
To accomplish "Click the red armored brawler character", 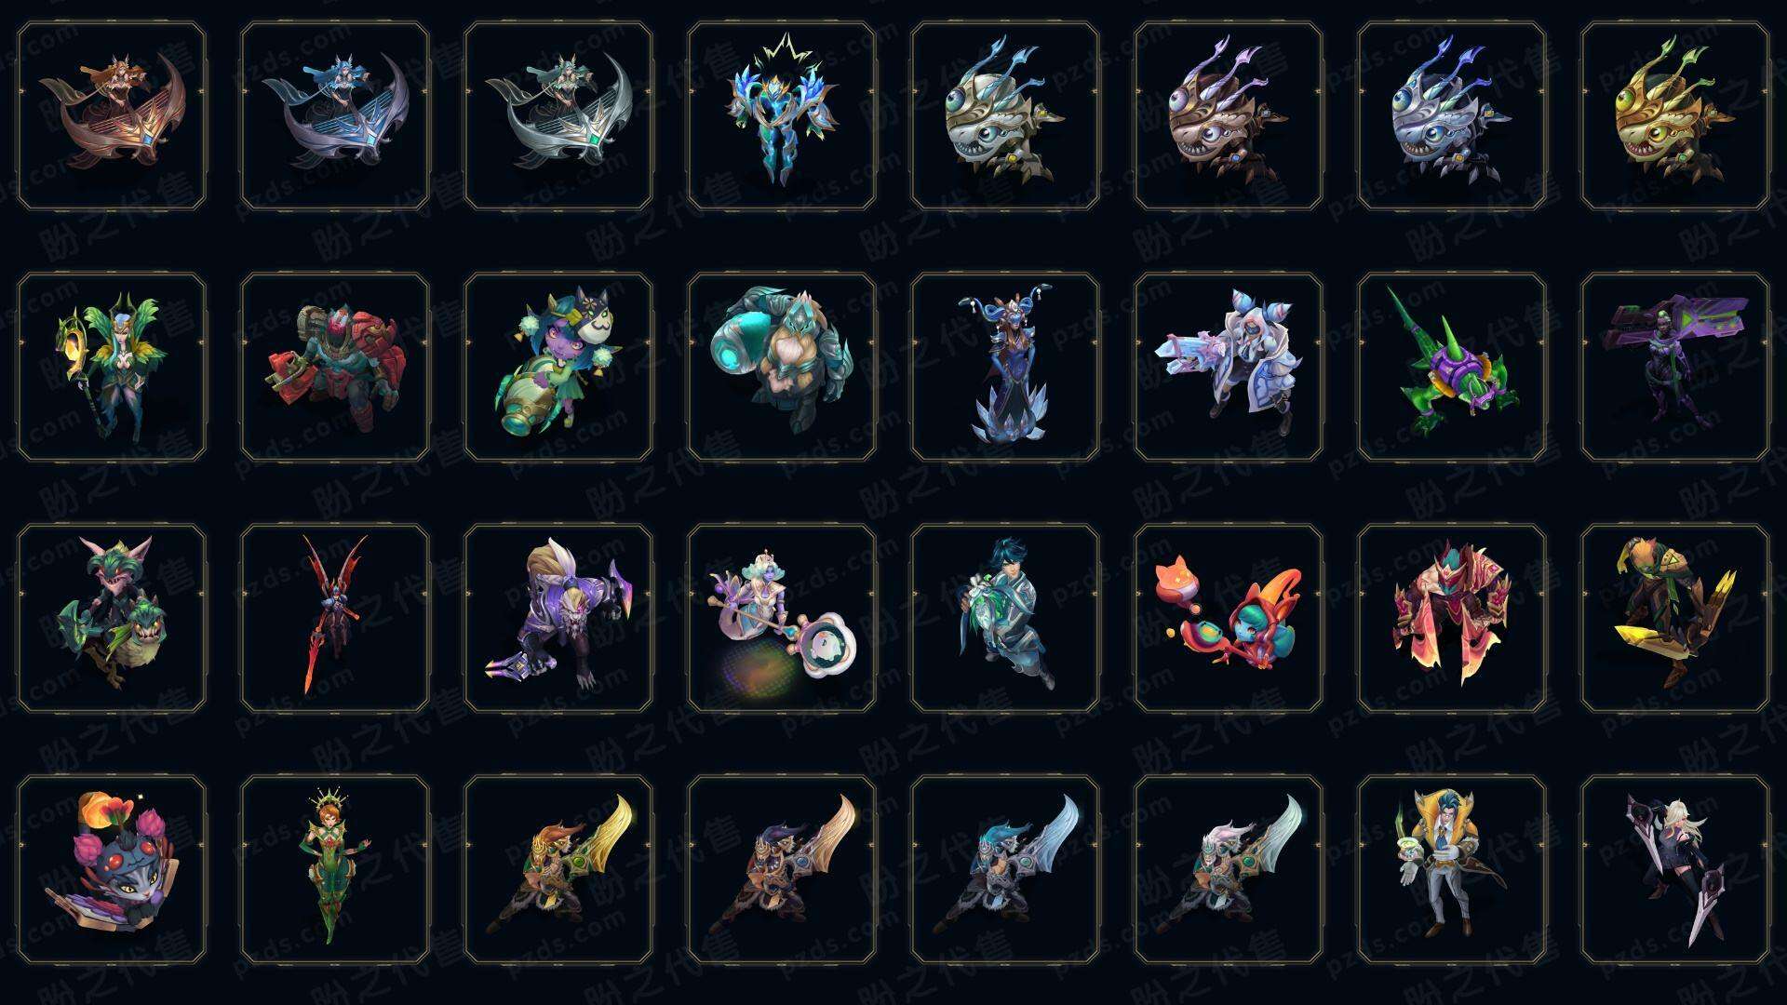I will click(x=335, y=367).
